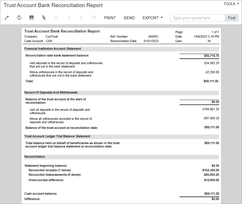Click inside the query search field
The height and width of the screenshot is (204, 242).
click(x=197, y=18)
